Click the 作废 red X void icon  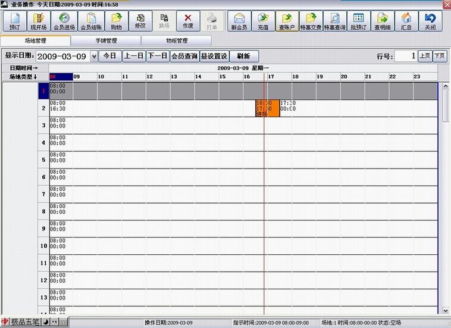point(188,21)
